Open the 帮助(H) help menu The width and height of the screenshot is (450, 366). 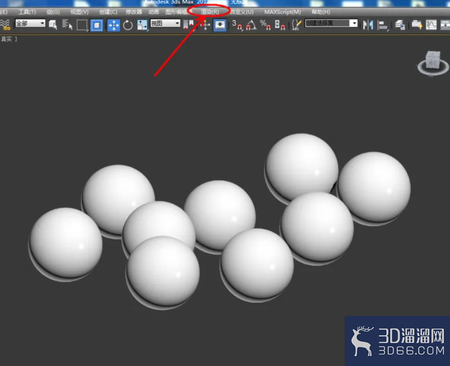(321, 12)
